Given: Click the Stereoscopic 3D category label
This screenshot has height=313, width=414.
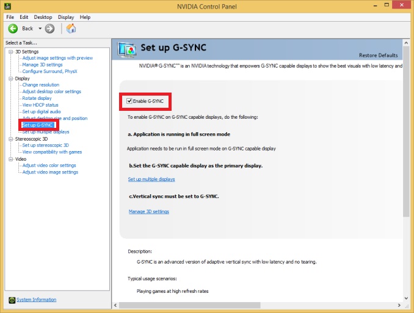Looking at the screenshot, I should (31, 139).
